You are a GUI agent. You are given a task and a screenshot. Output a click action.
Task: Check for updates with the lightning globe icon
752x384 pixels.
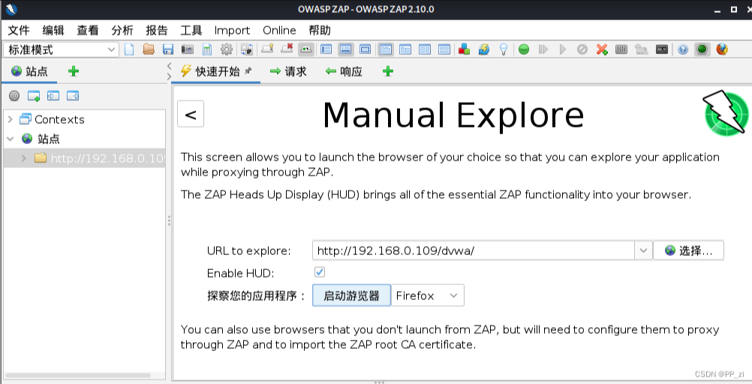pyautogui.click(x=484, y=49)
